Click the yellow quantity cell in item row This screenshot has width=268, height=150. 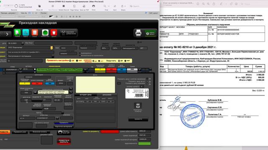(100, 70)
